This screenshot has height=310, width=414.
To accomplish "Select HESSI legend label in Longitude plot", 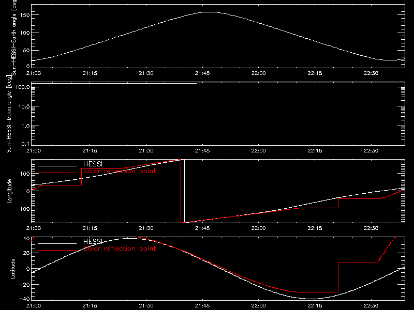I will tap(93, 164).
